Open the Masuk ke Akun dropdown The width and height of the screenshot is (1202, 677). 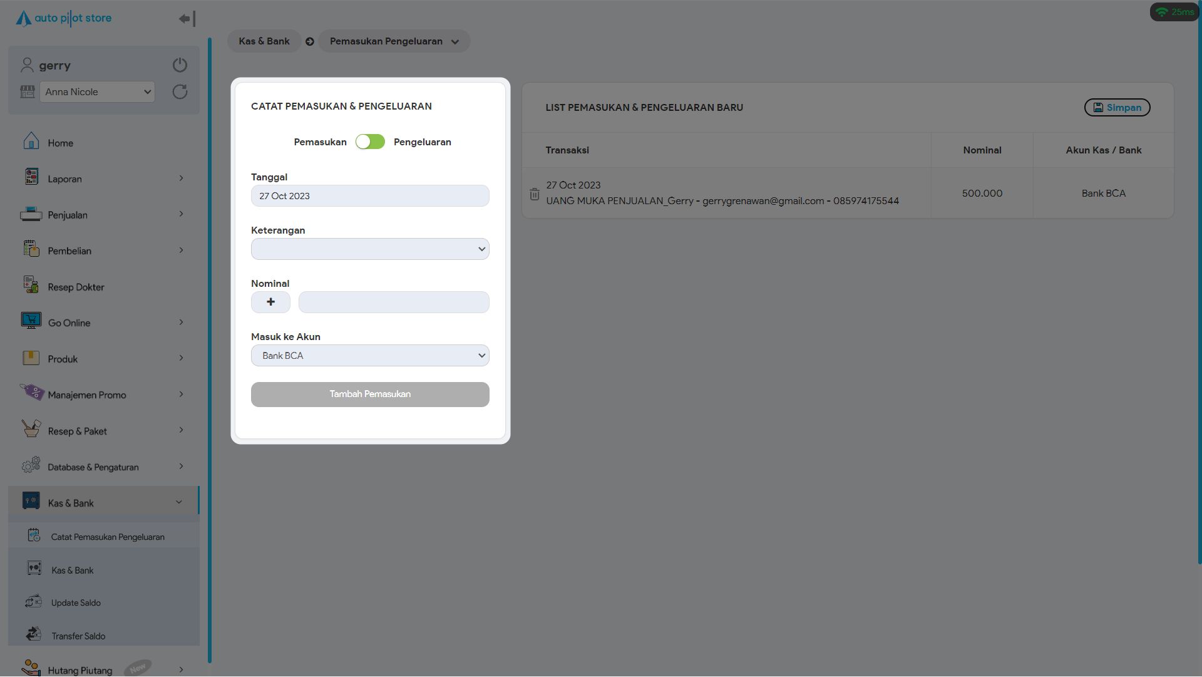coord(370,356)
